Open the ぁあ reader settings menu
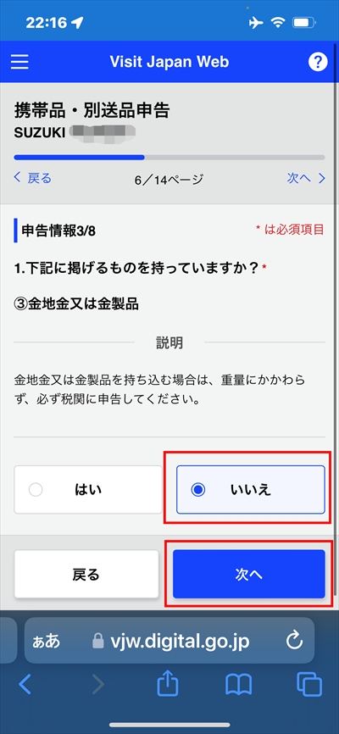 click(x=46, y=642)
